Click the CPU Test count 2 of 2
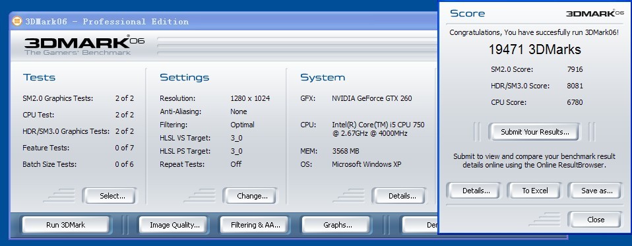The image size is (632, 246). tap(125, 115)
